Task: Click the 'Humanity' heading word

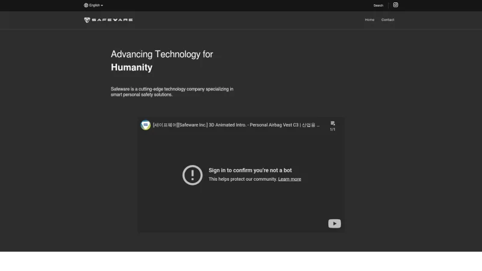Action: coord(131,67)
